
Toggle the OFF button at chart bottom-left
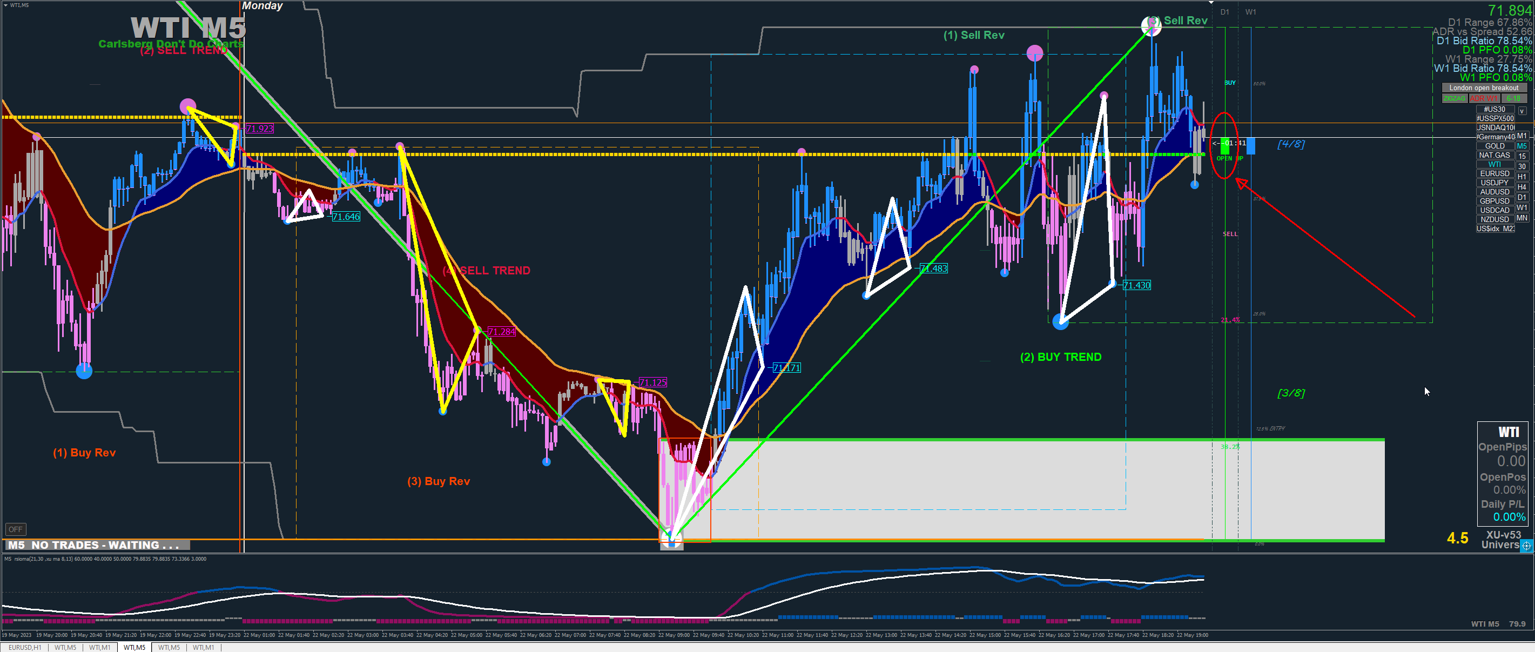pyautogui.click(x=15, y=529)
